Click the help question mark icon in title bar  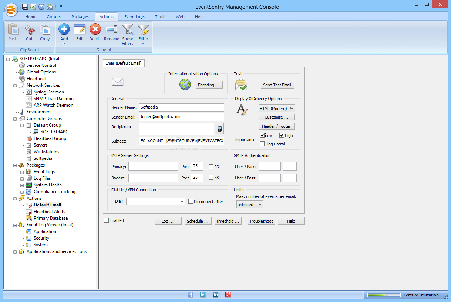pyautogui.click(x=41, y=6)
